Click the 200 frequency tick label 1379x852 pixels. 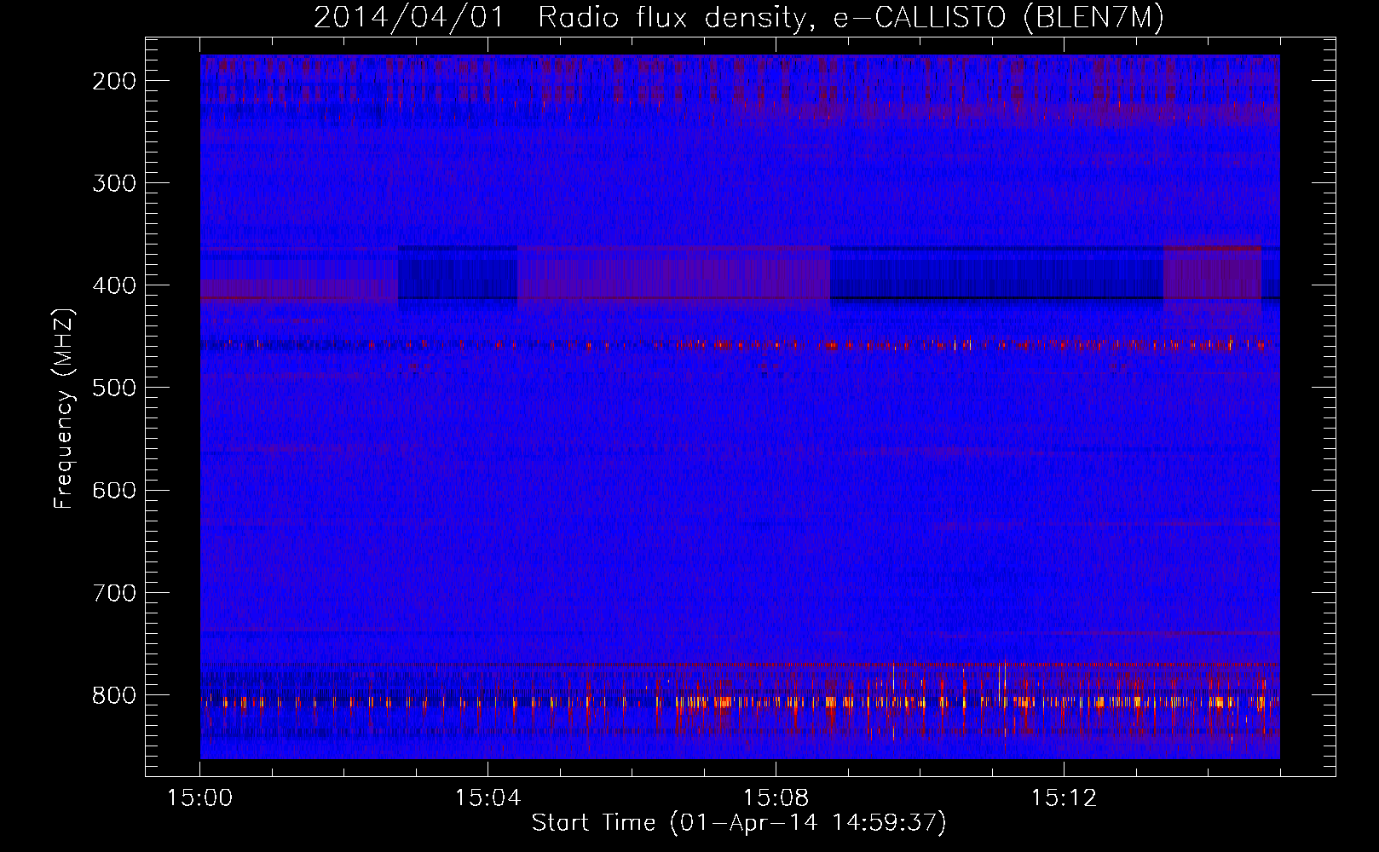pos(113,81)
